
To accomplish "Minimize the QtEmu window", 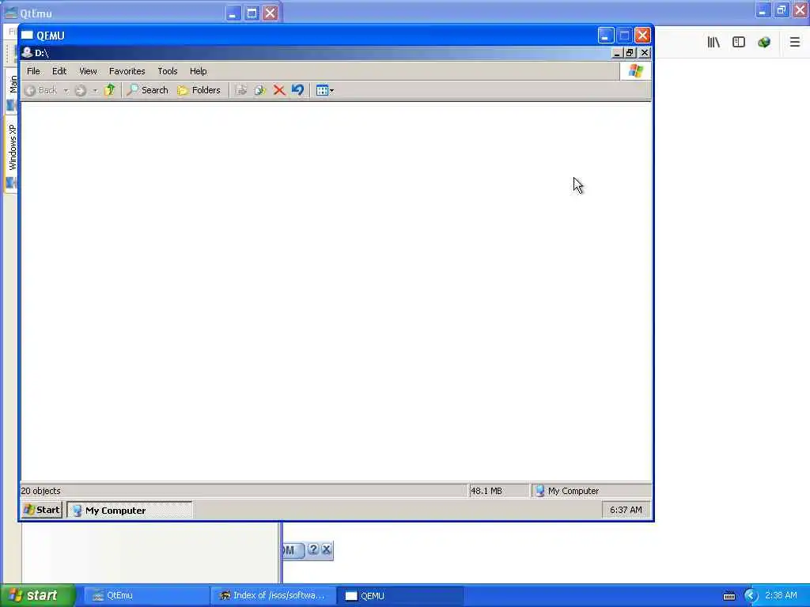I will (233, 13).
